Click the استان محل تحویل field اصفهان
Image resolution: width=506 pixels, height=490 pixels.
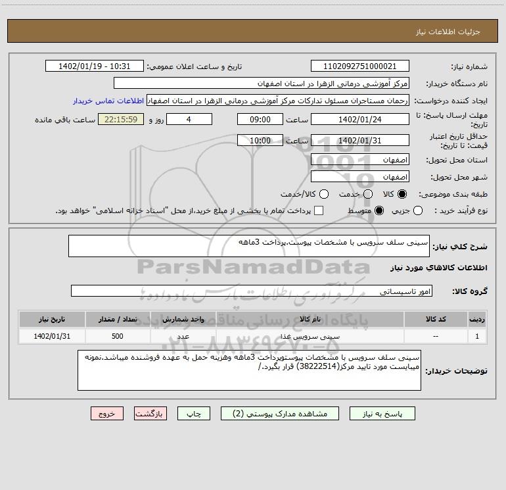[360, 159]
